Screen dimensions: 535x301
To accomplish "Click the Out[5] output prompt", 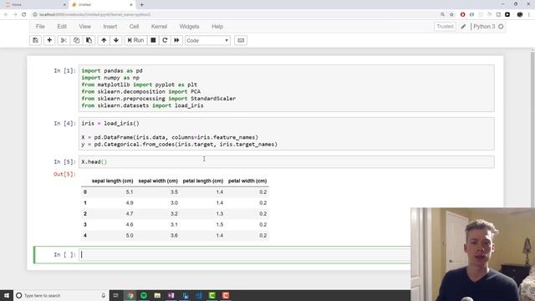I will click(x=64, y=174).
